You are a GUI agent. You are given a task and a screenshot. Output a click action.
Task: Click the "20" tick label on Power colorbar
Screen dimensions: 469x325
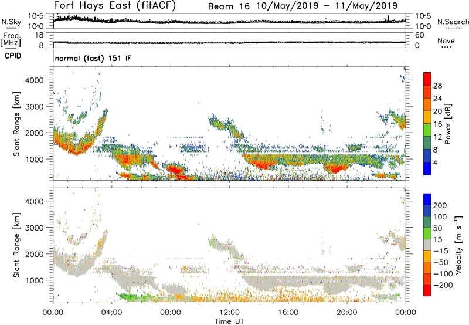(437, 111)
